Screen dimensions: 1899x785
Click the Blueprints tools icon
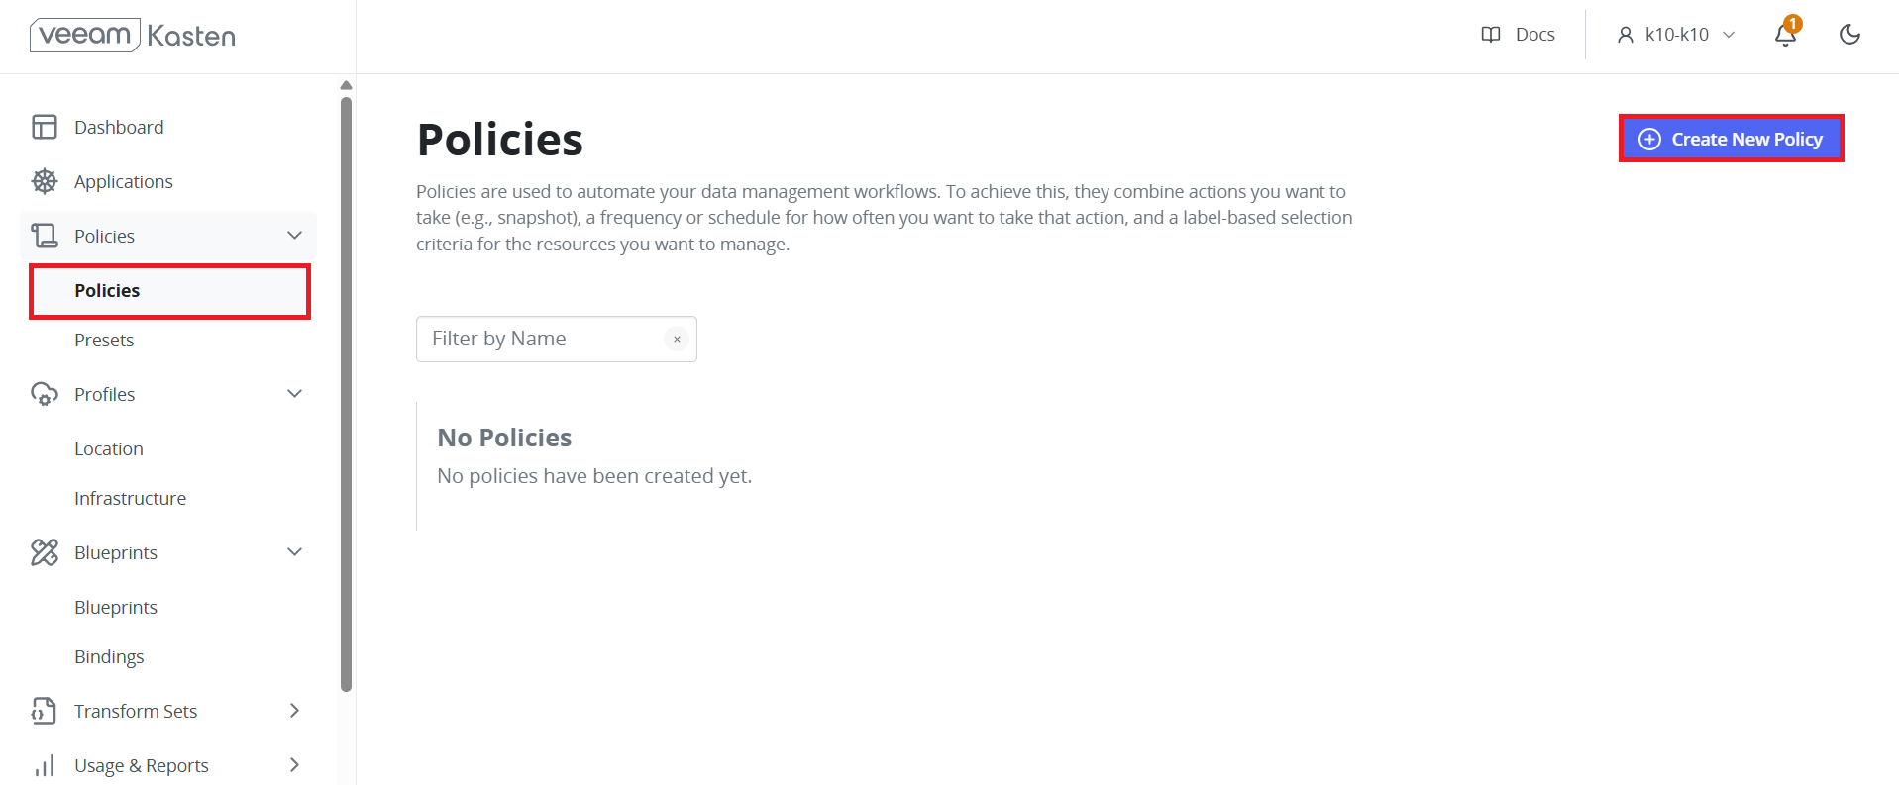point(45,552)
